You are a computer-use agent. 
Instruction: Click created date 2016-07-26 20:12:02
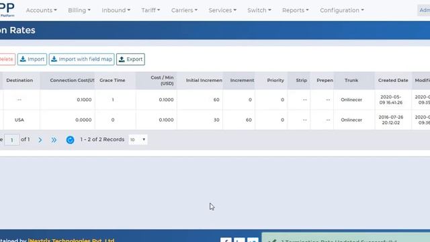pos(391,120)
